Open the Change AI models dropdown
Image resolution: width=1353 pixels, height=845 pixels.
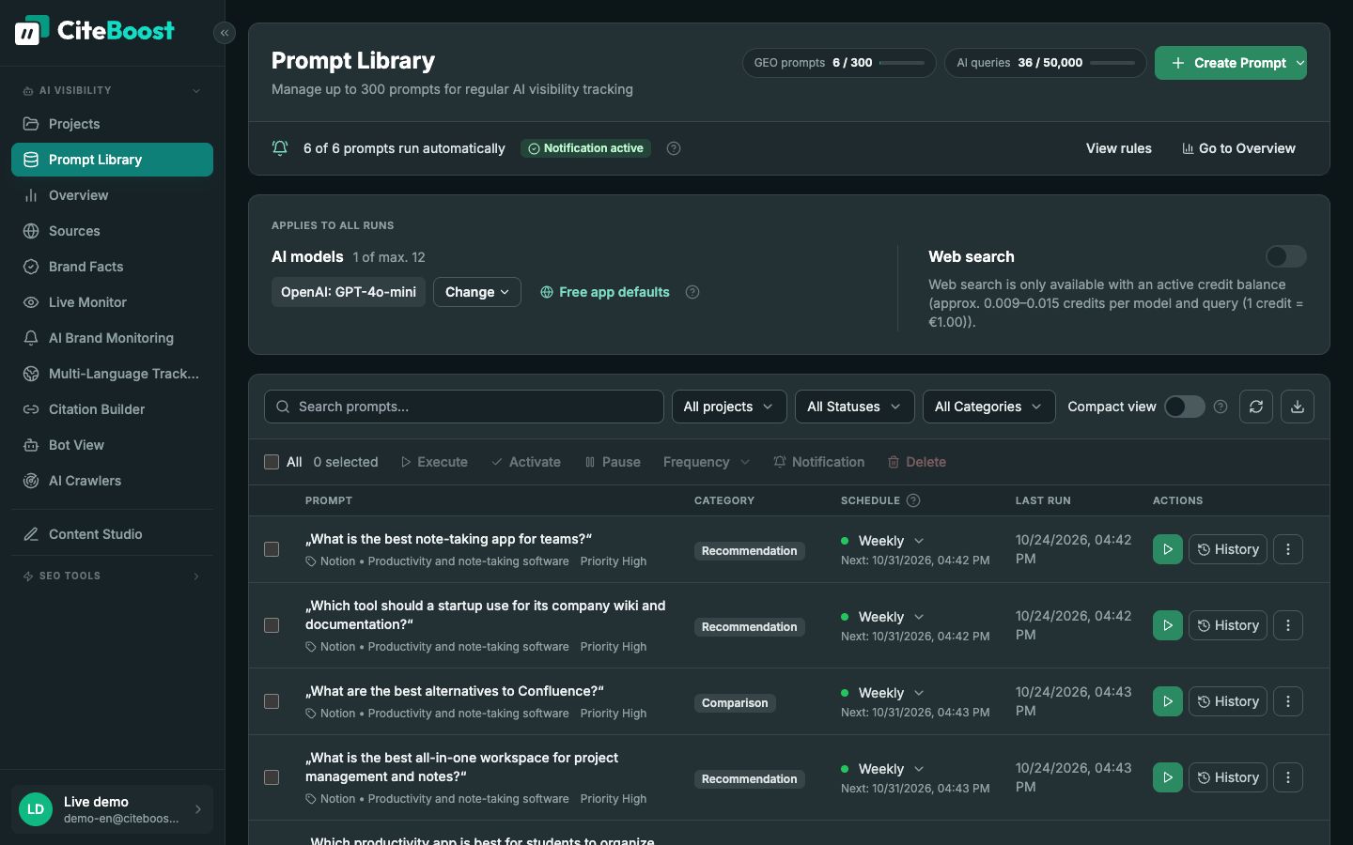coord(477,292)
